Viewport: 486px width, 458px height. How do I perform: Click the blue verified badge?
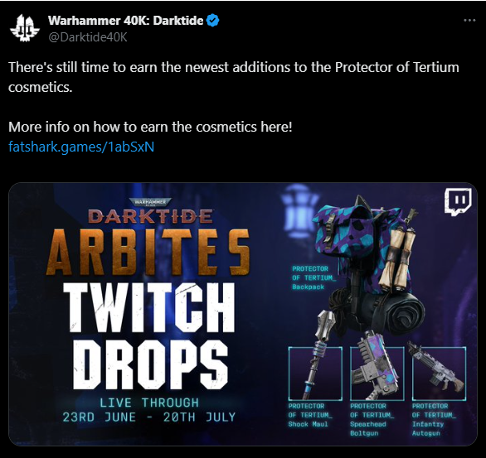coord(213,21)
